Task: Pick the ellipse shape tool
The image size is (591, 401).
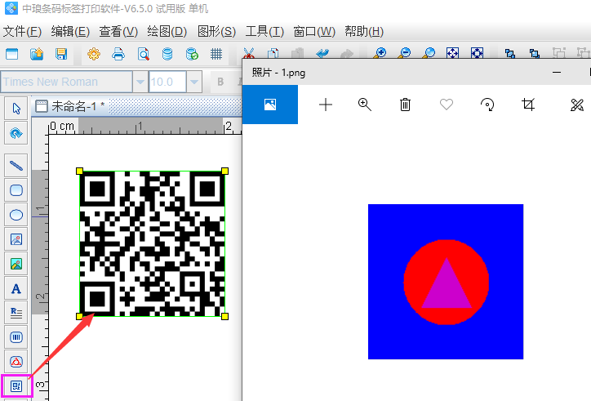Action: tap(16, 215)
